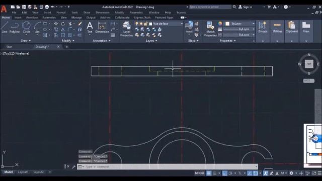Select the Line tool
The height and width of the screenshot is (181, 322).
click(x=5, y=27)
